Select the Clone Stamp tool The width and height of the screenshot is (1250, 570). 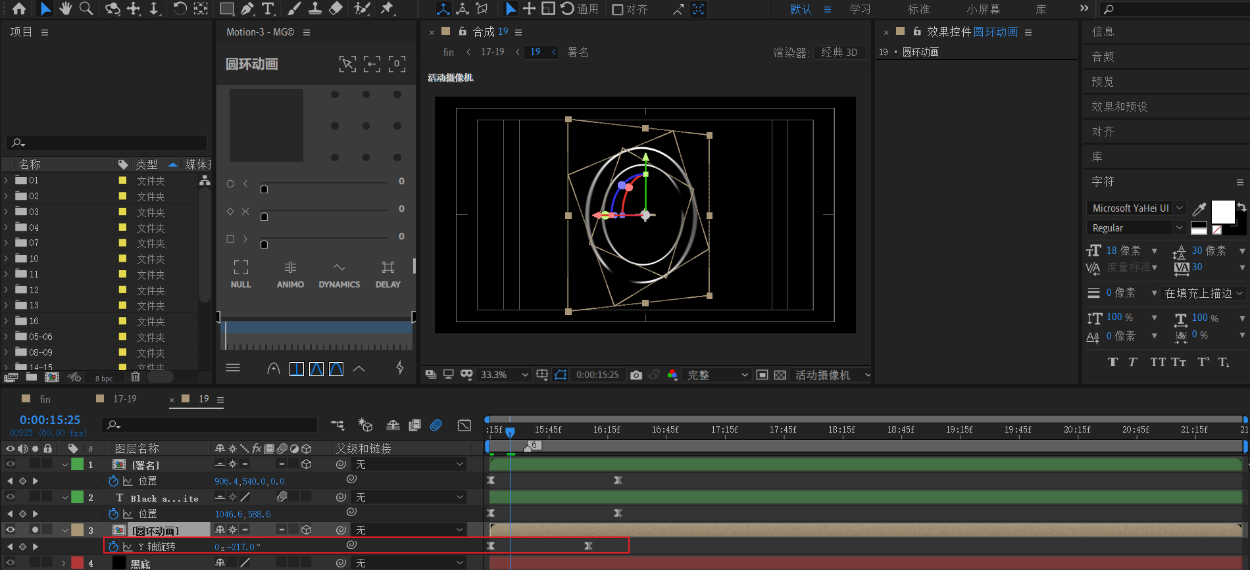[315, 9]
